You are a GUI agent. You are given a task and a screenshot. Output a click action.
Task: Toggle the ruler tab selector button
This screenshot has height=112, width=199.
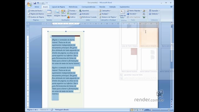tap(28, 24)
